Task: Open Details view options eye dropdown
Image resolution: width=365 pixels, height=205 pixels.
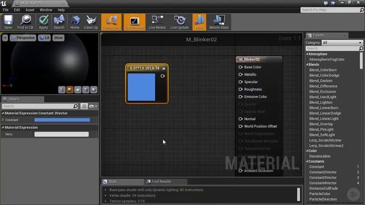Action: click(x=93, y=106)
